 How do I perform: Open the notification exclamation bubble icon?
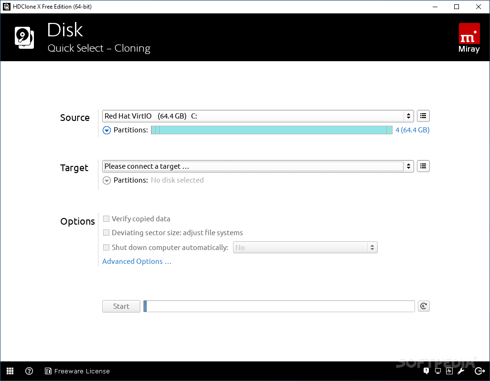tap(426, 371)
